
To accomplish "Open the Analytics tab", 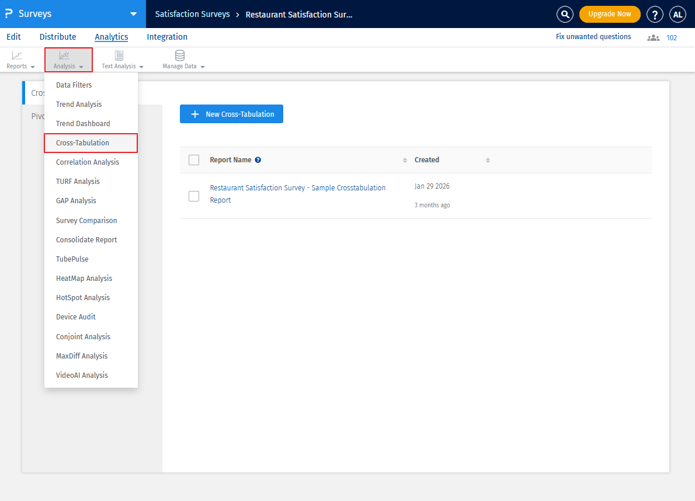I will pyautogui.click(x=111, y=37).
